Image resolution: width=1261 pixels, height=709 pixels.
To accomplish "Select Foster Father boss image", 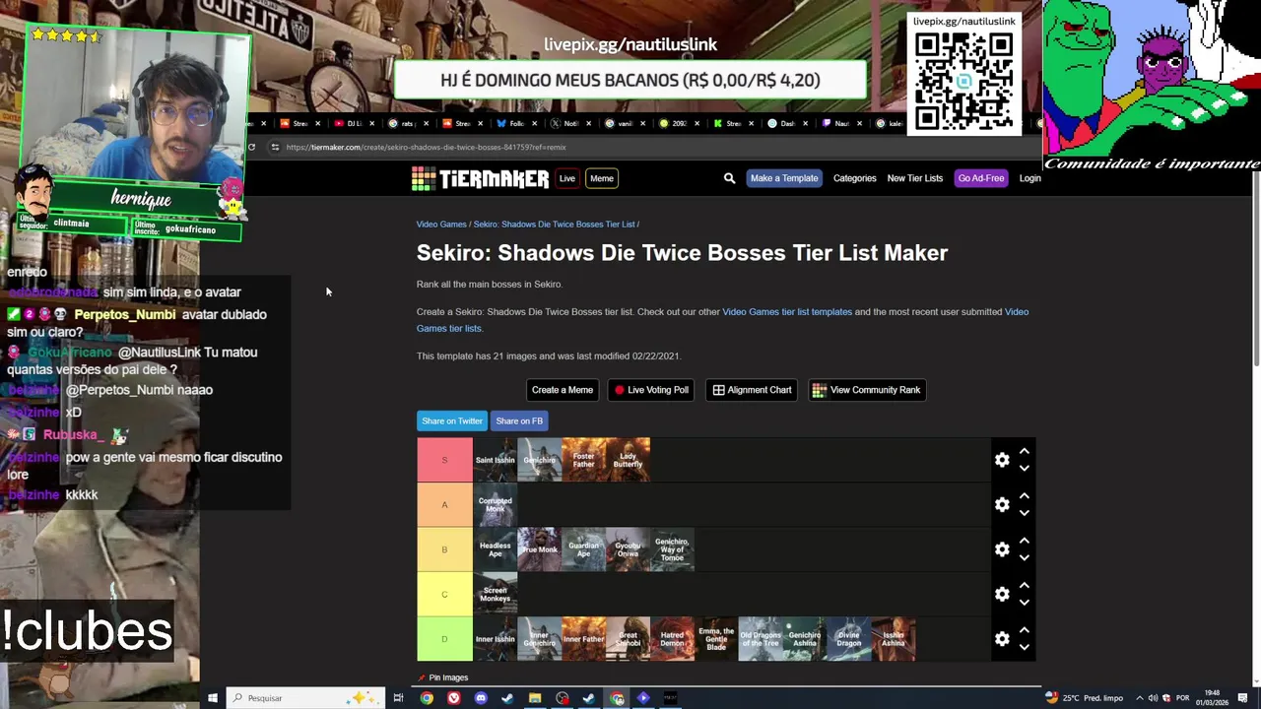I will (583, 460).
